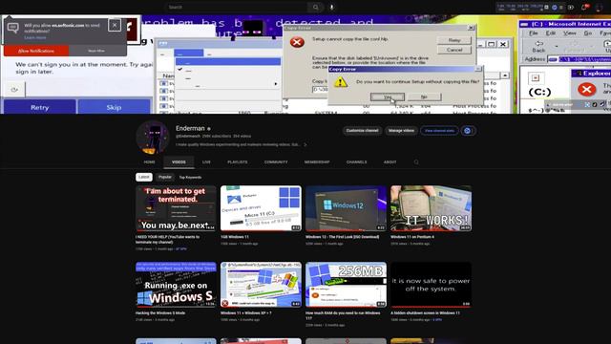Open the account avatar menu

click(599, 7)
